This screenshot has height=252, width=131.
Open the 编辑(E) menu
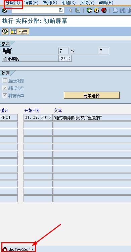coord(31,3)
